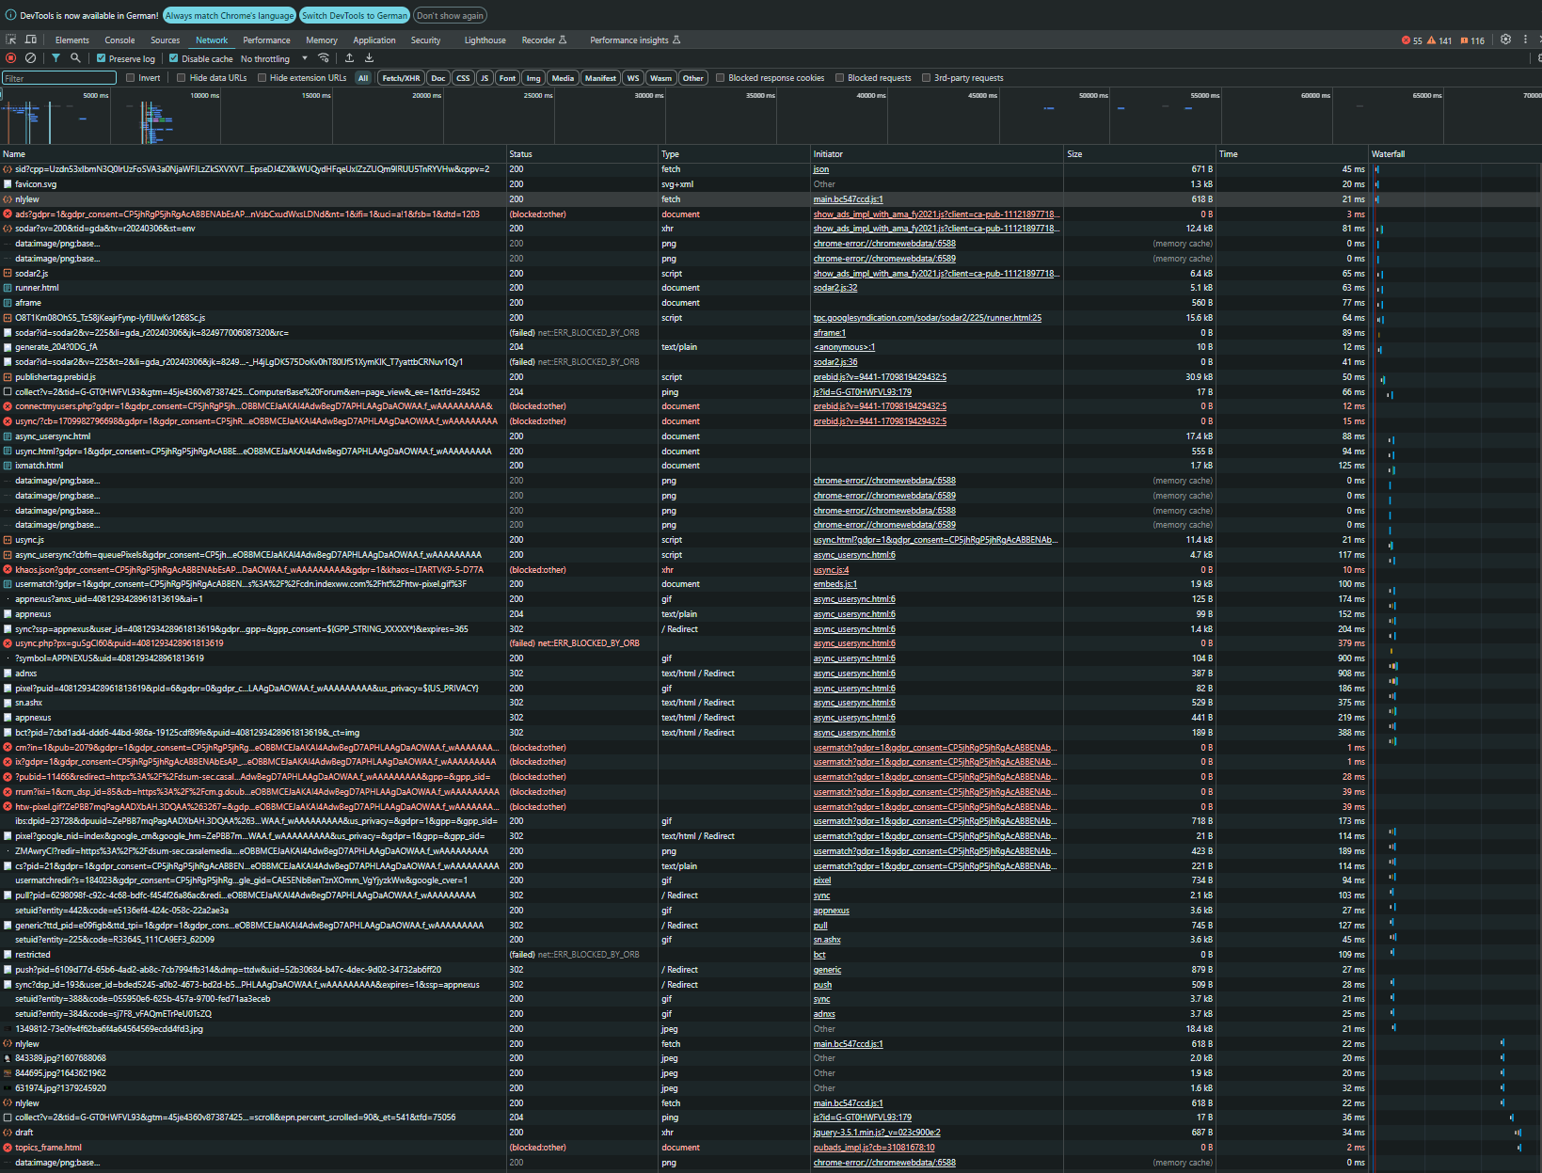The image size is (1542, 1173).
Task: Click image thumbnail icon of 843389.jpg
Action: [x=8, y=1058]
